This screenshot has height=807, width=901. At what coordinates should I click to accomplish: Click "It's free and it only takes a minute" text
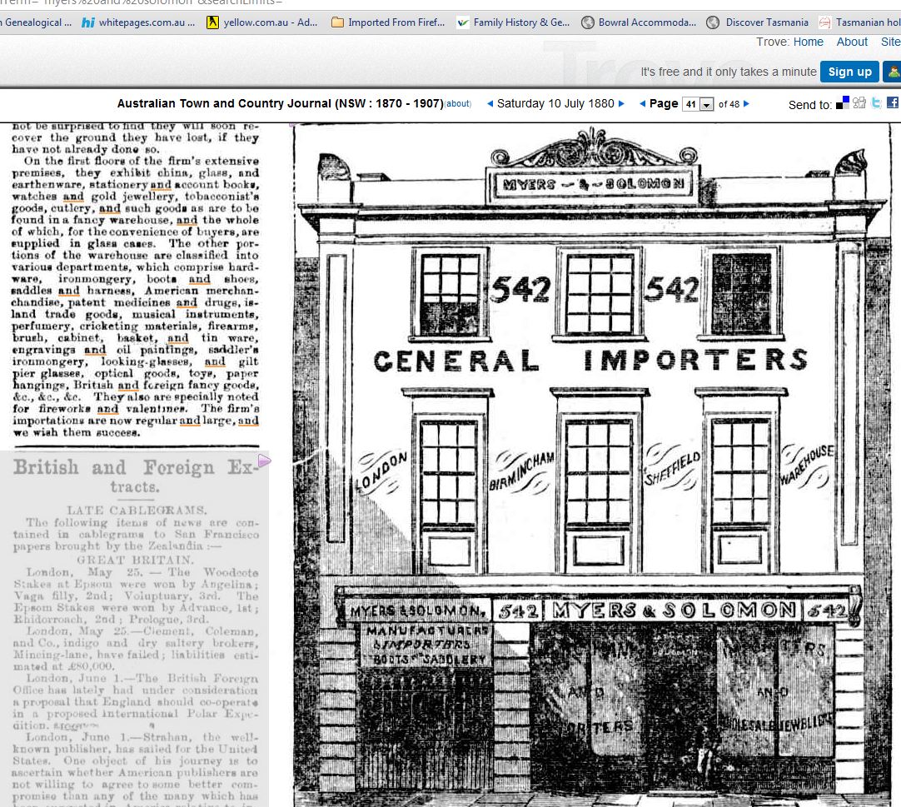728,72
